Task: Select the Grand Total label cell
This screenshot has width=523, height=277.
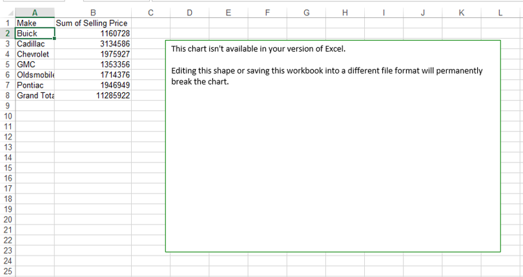Action: click(x=34, y=96)
